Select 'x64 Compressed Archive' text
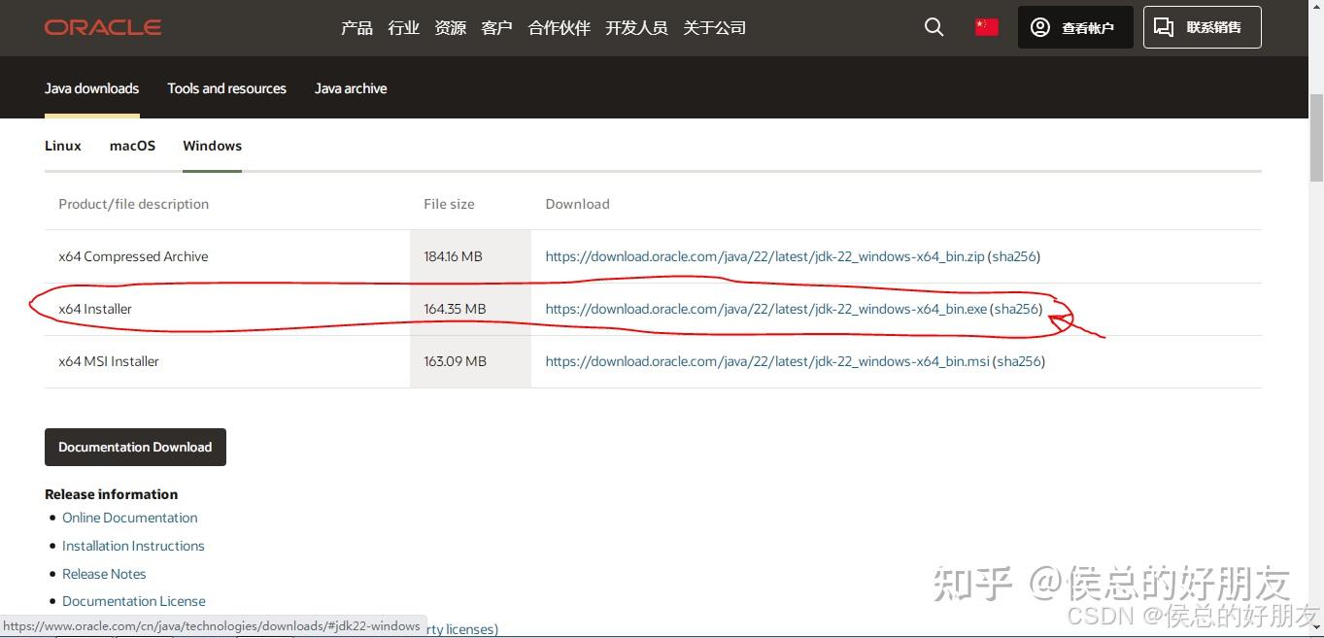Image resolution: width=1324 pixels, height=638 pixels. [x=133, y=256]
